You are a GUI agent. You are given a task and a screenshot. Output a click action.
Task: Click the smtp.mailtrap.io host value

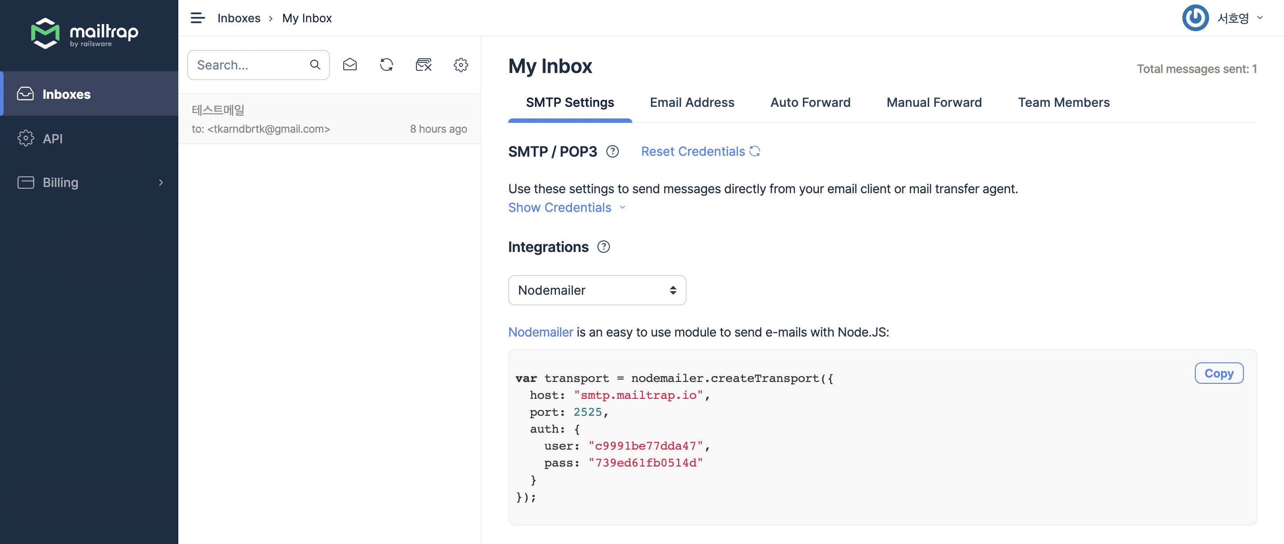[638, 395]
